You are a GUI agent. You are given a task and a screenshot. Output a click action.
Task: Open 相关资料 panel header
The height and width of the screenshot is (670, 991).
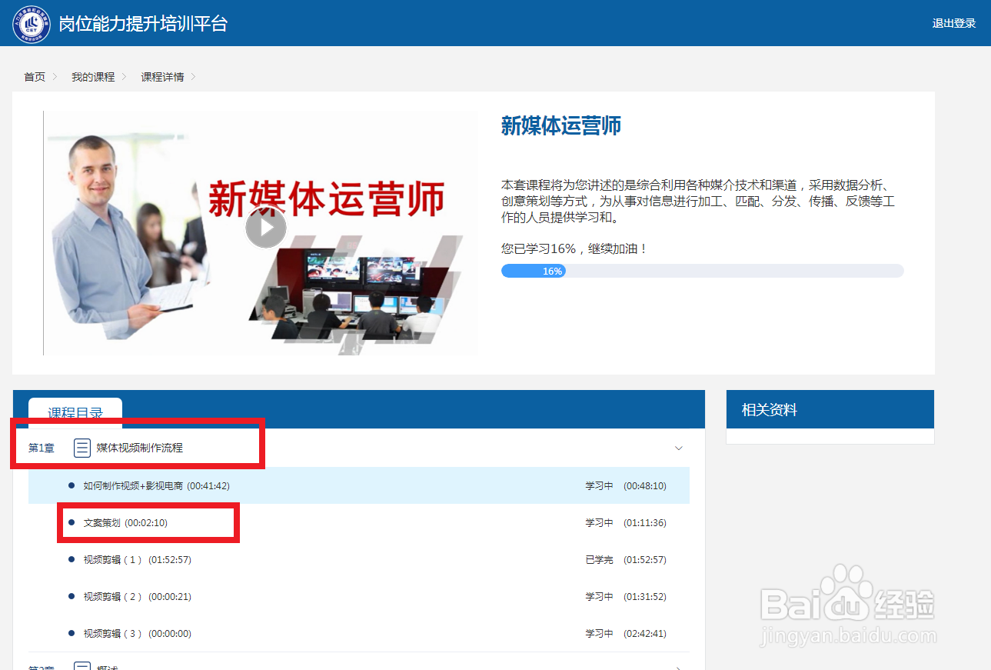click(830, 410)
